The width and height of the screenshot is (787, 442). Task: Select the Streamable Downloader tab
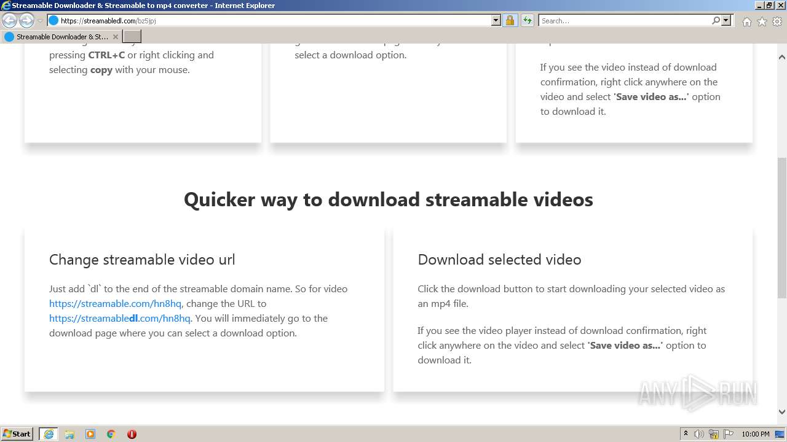tap(61, 37)
